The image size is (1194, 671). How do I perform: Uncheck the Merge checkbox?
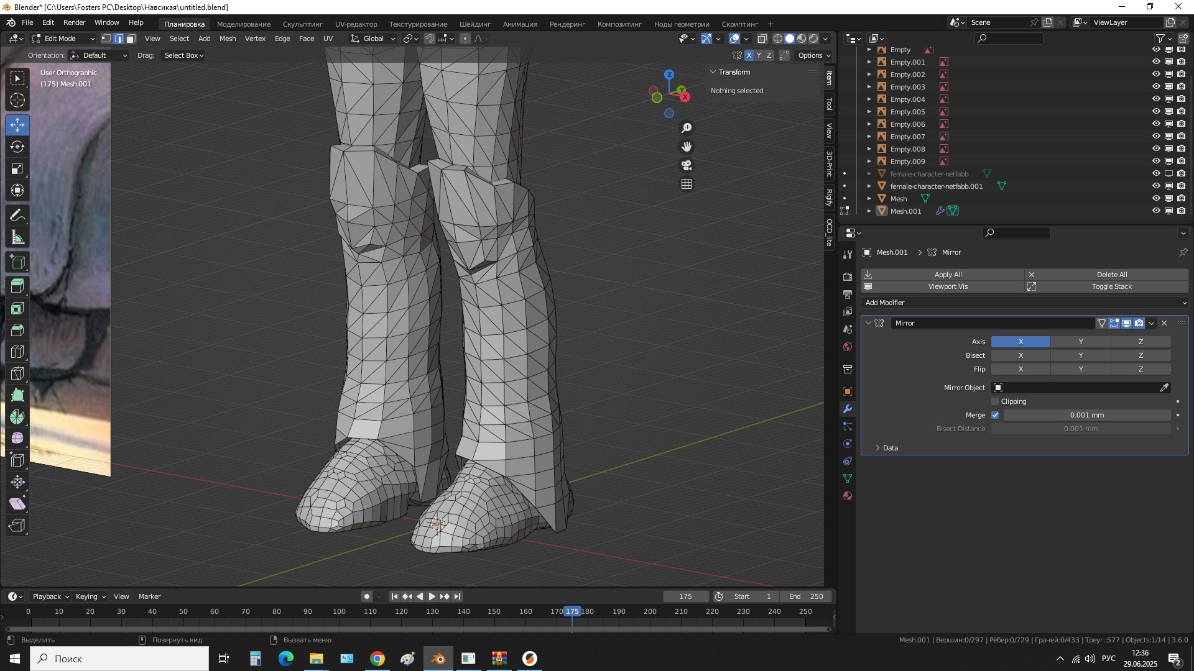tap(995, 415)
